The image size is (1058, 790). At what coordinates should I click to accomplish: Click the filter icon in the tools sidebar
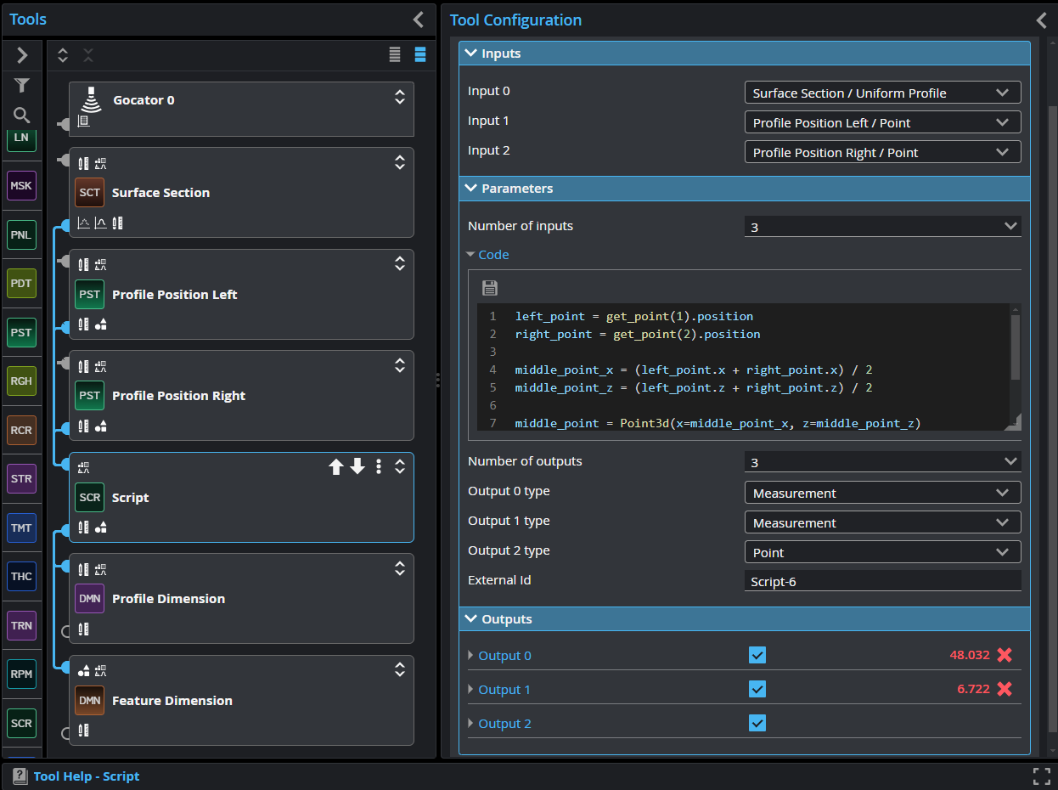(x=22, y=85)
